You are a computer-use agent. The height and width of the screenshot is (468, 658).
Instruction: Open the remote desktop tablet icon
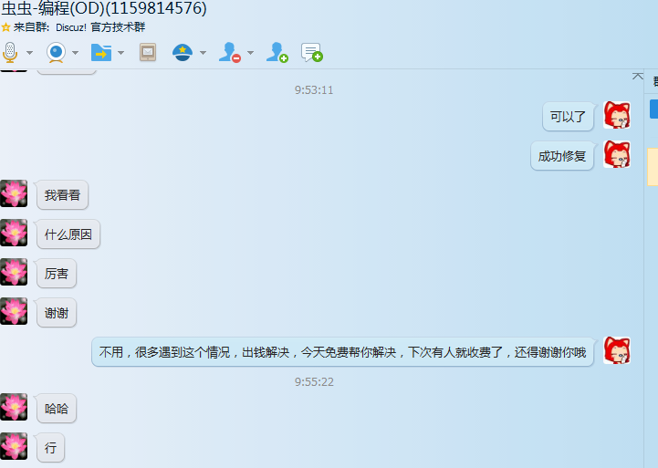(148, 52)
